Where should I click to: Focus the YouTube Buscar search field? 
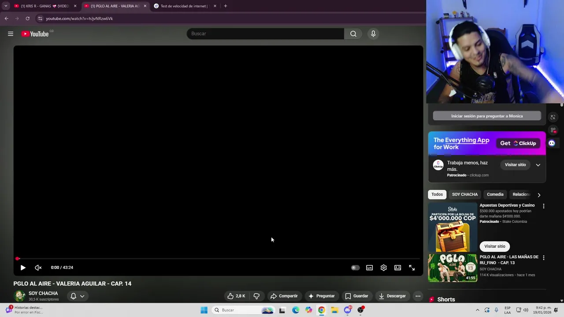pos(265,33)
